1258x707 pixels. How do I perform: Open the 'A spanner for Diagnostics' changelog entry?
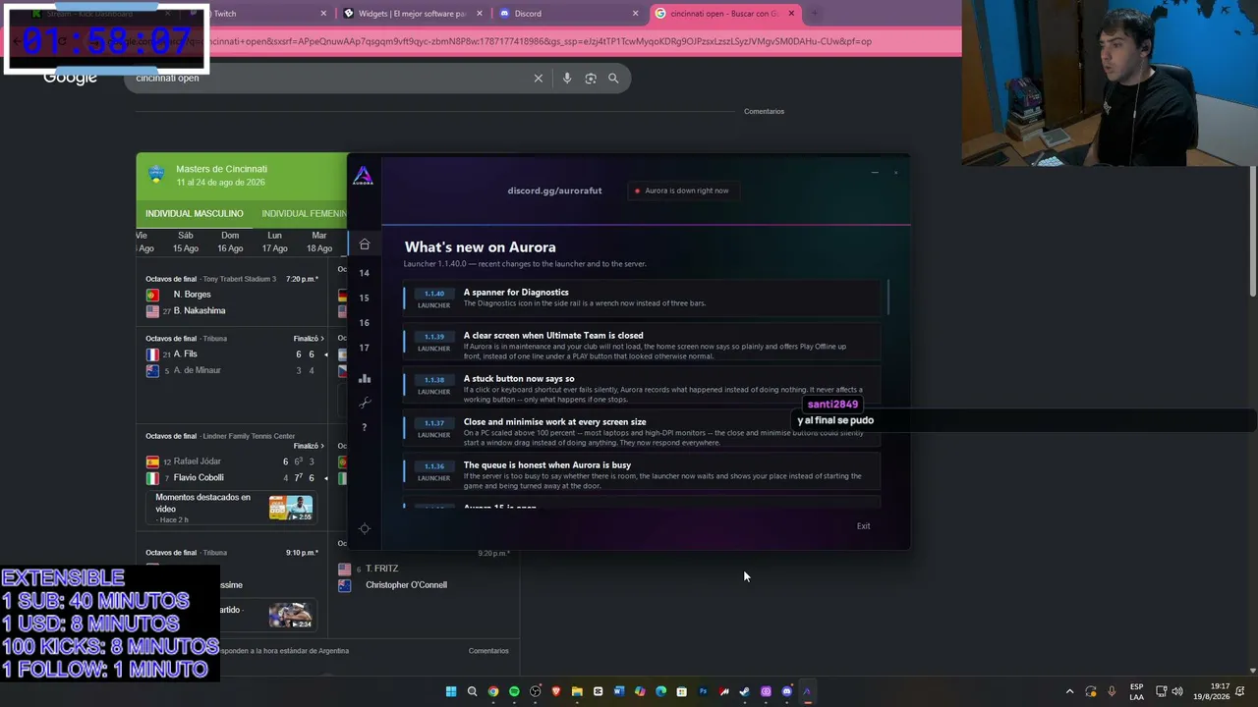pos(642,298)
